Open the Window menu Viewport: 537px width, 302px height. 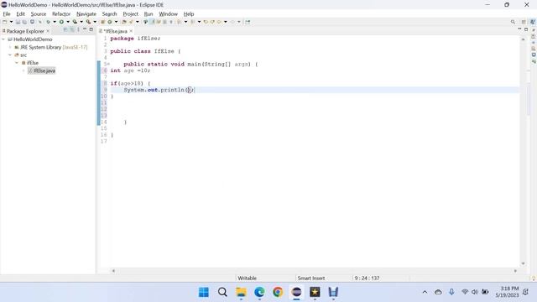[x=168, y=14]
